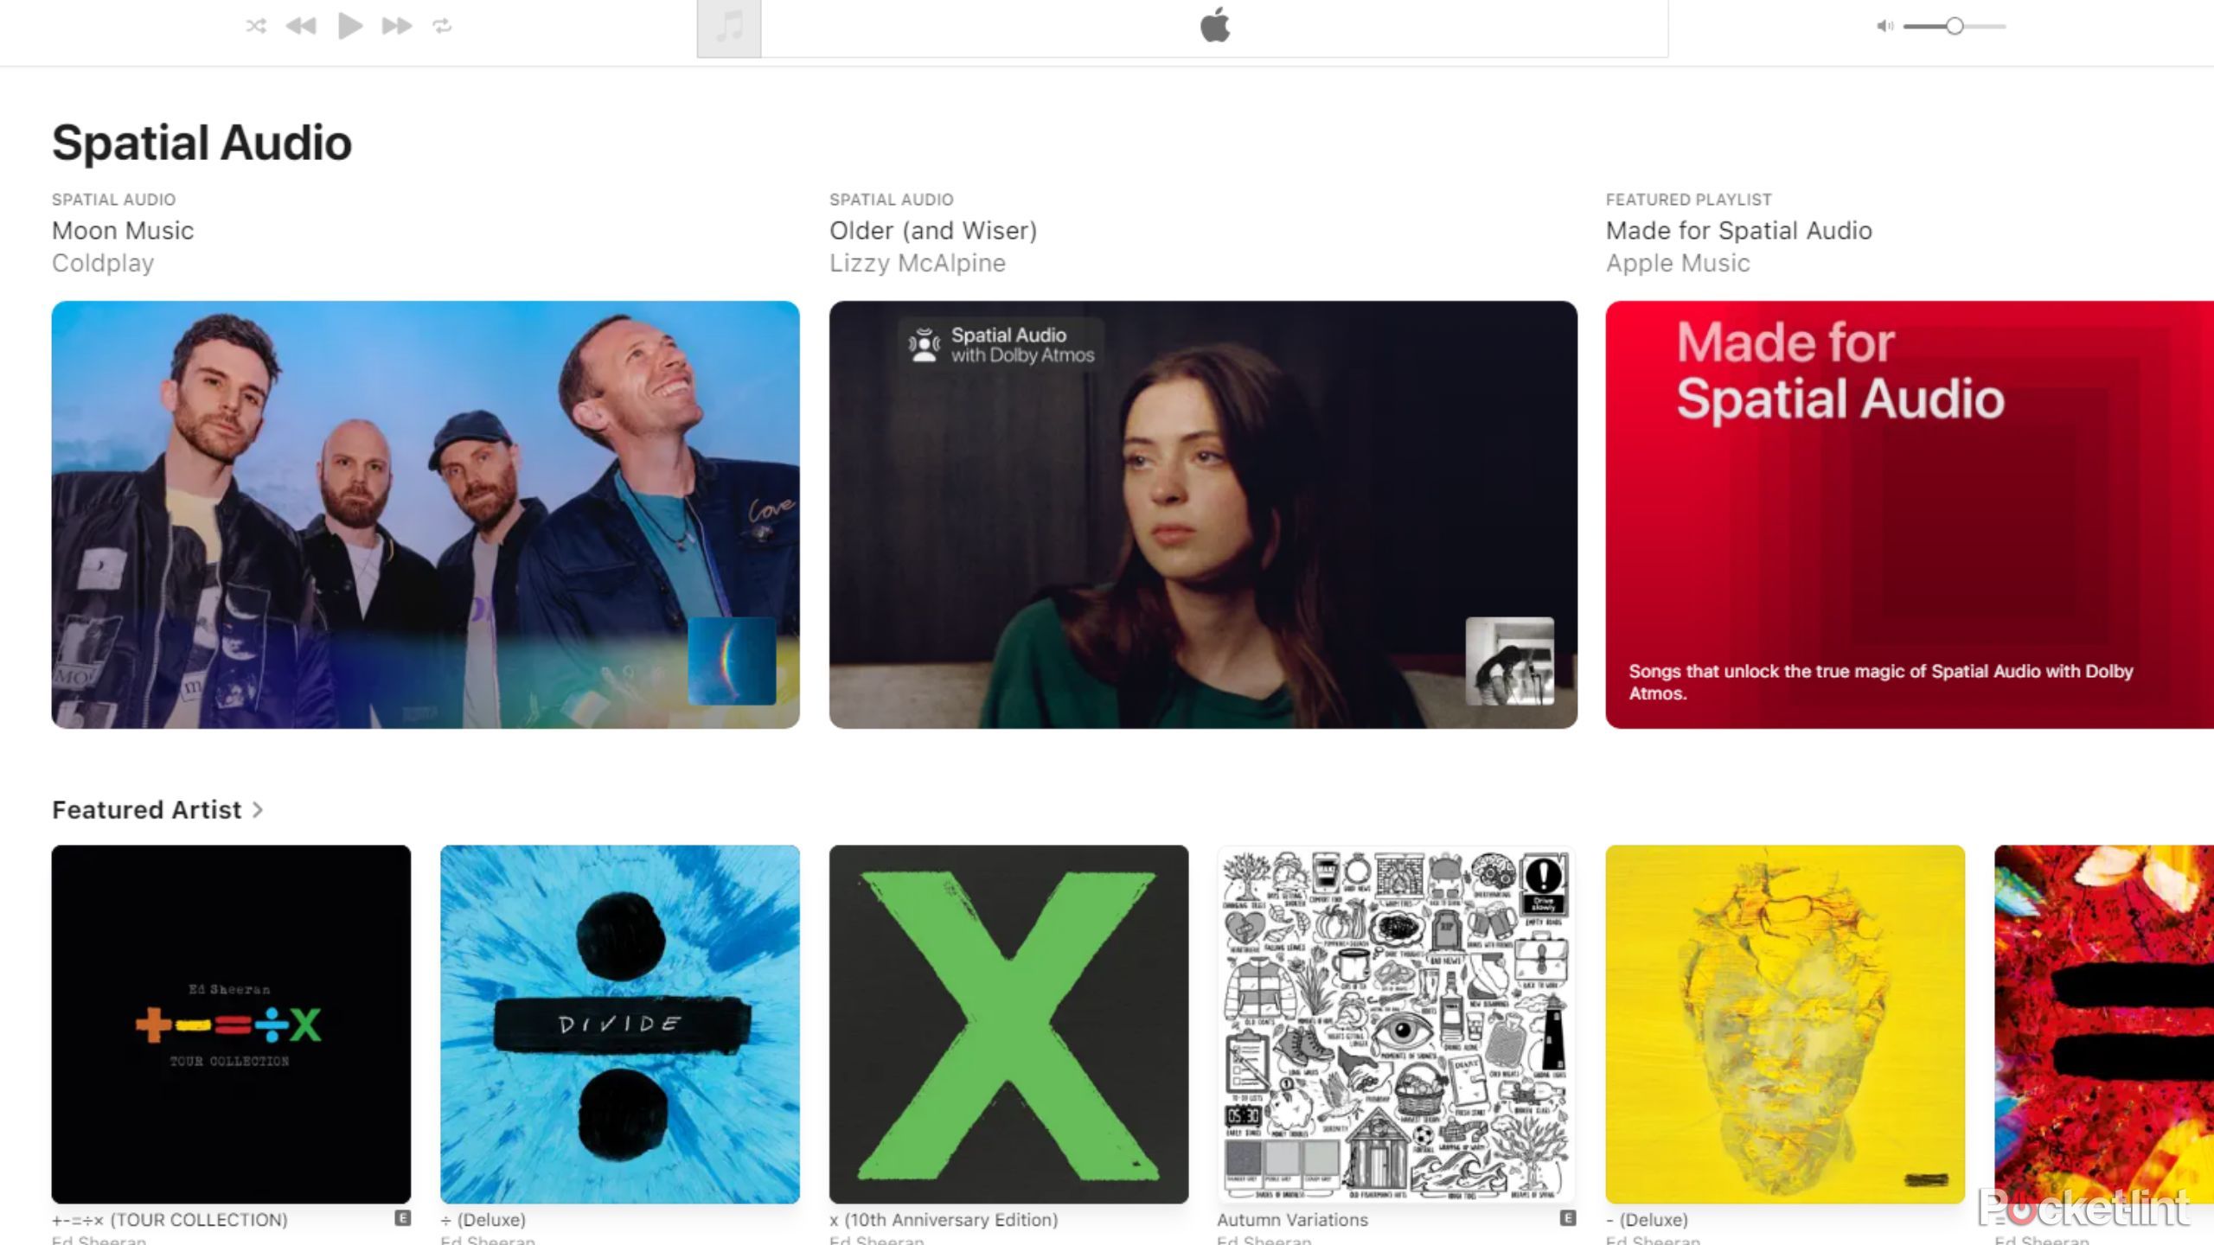Open the Lizzy McAlpine artist link
Viewport: 2214px width, 1245px height.
pyautogui.click(x=918, y=263)
